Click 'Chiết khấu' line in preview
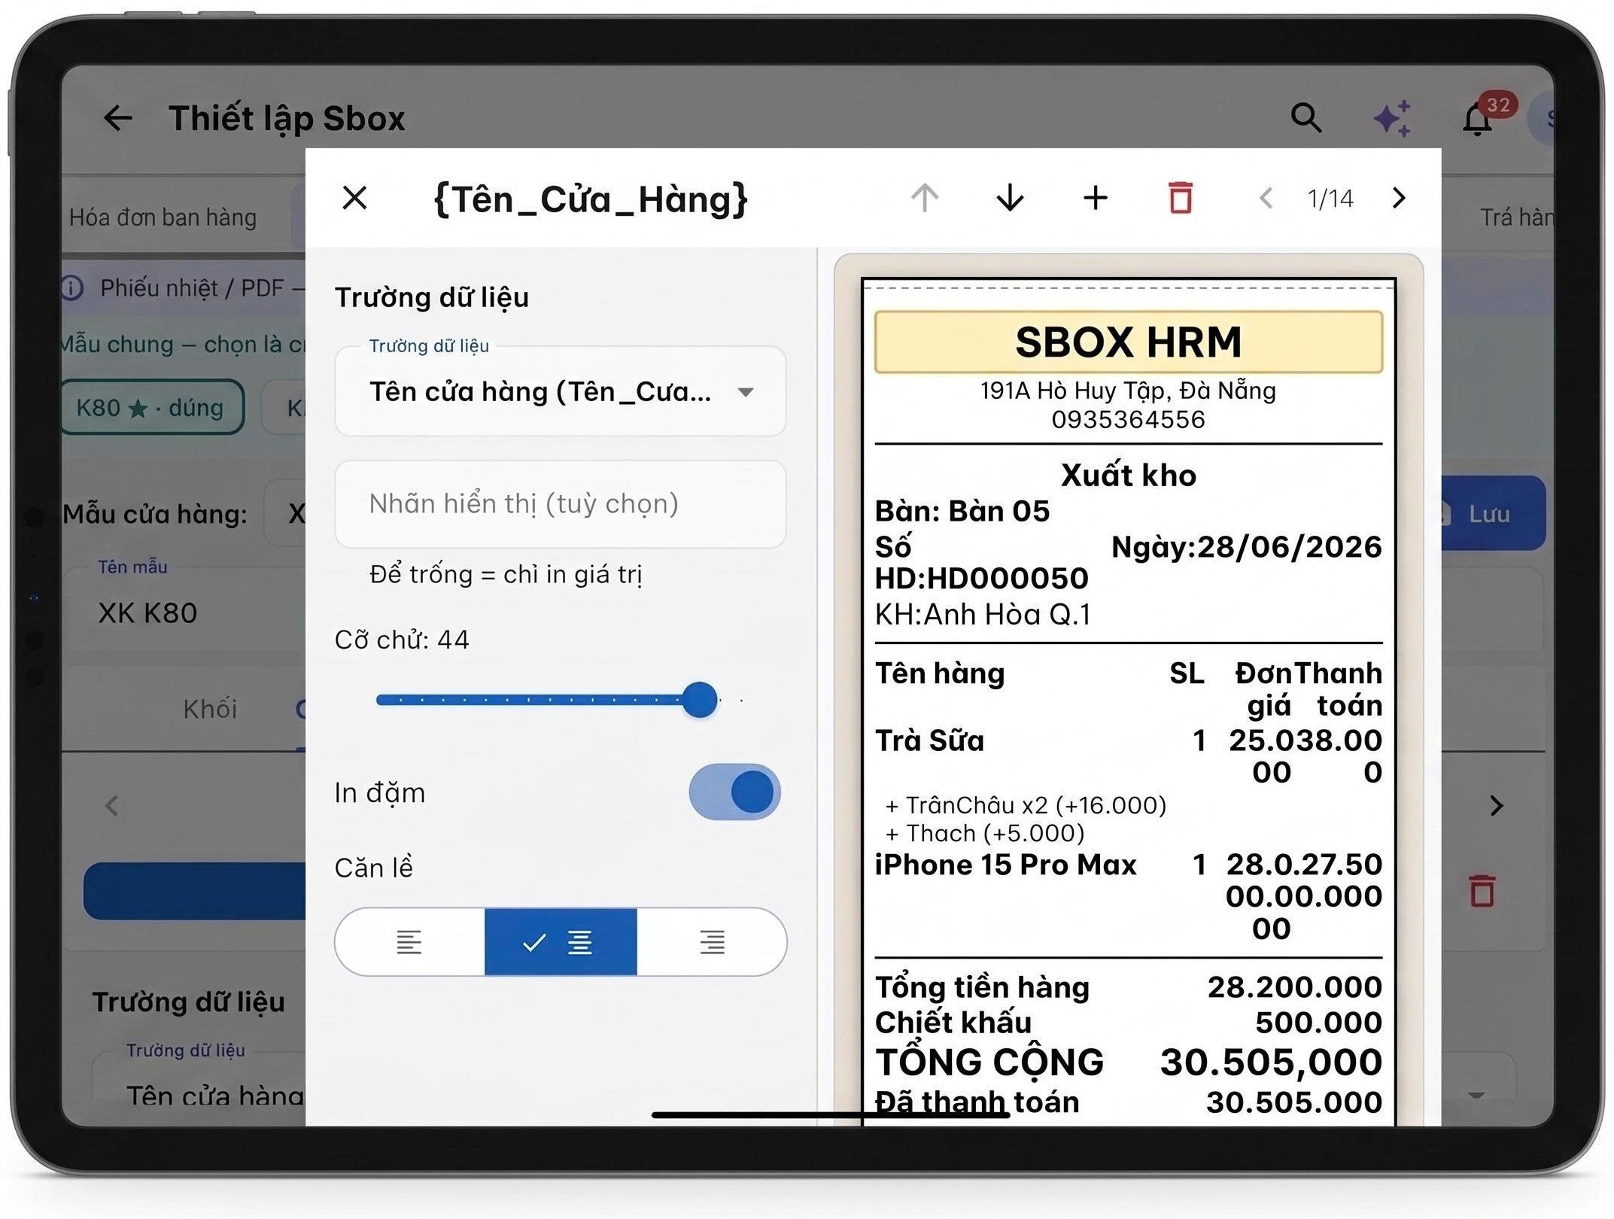1614x1219 pixels. 1128,1023
